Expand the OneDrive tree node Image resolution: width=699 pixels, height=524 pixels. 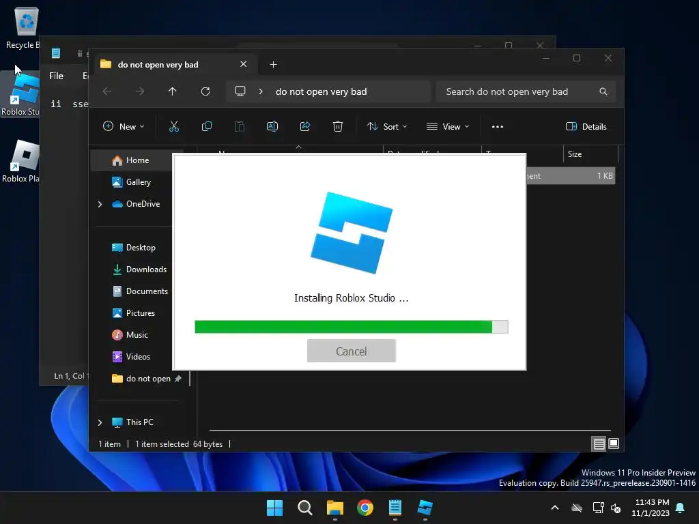pos(100,204)
